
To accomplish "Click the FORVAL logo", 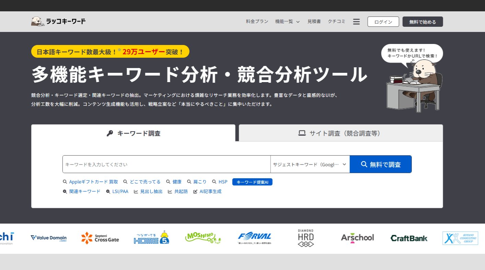I will [x=254, y=238].
